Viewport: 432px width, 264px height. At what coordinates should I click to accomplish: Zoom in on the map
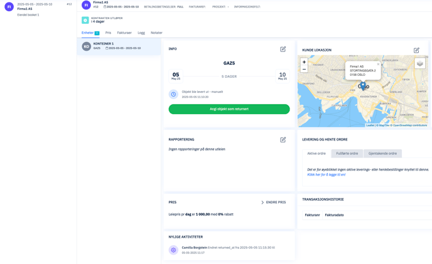[x=304, y=62]
